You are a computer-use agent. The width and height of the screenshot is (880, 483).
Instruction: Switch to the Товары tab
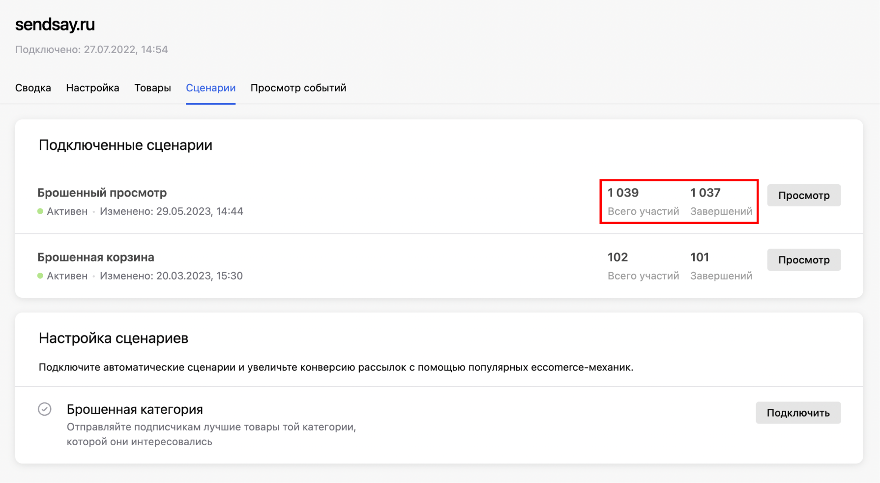click(x=152, y=87)
